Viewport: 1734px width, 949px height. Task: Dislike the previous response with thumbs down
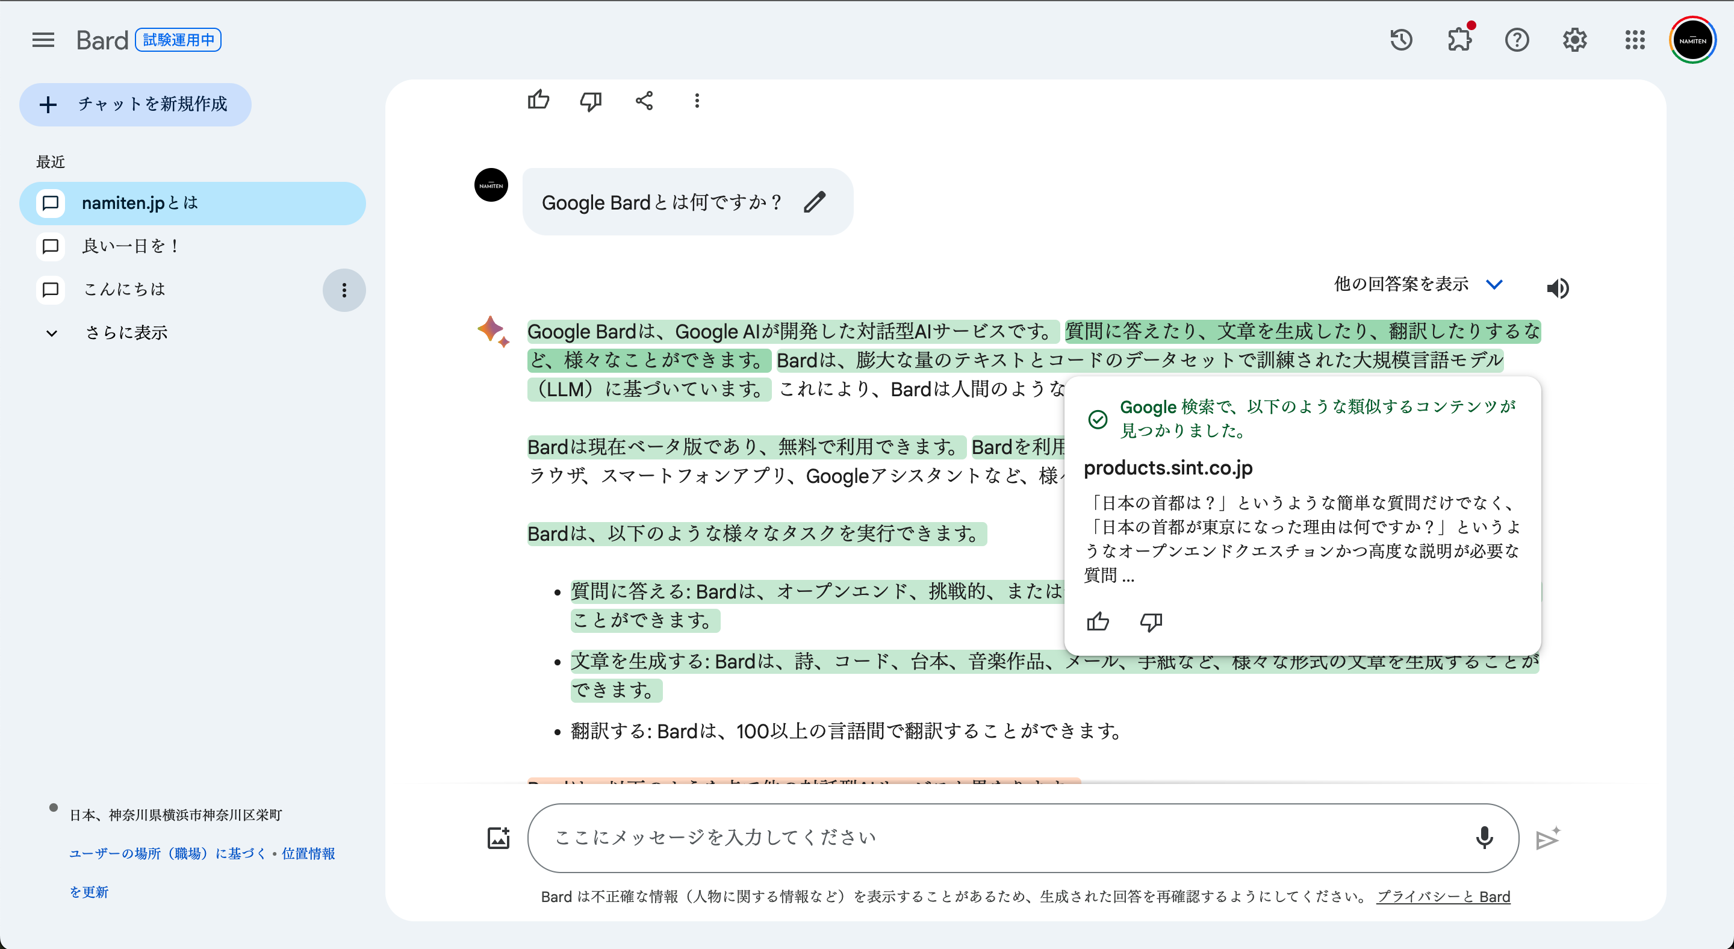(x=590, y=101)
